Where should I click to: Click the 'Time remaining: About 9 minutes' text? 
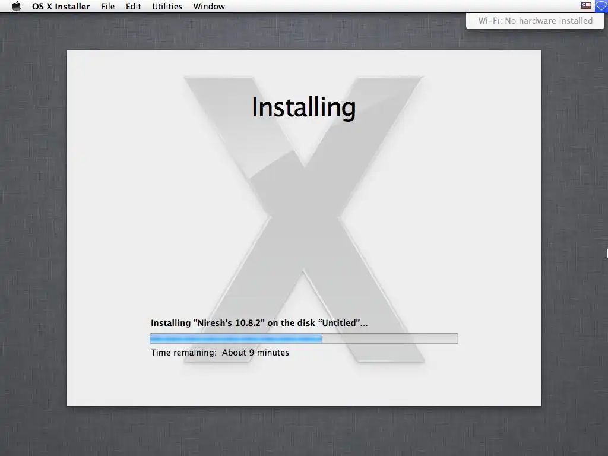220,353
